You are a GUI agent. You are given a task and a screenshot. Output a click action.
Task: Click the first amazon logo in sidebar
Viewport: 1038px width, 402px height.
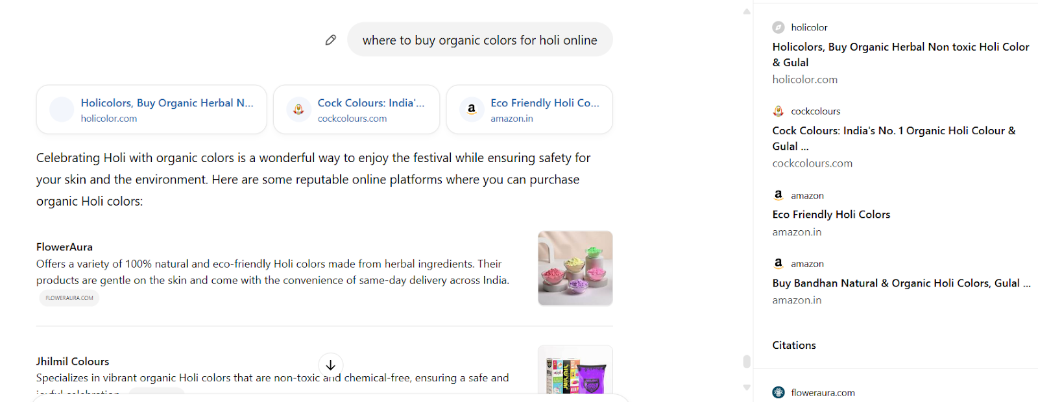click(779, 195)
